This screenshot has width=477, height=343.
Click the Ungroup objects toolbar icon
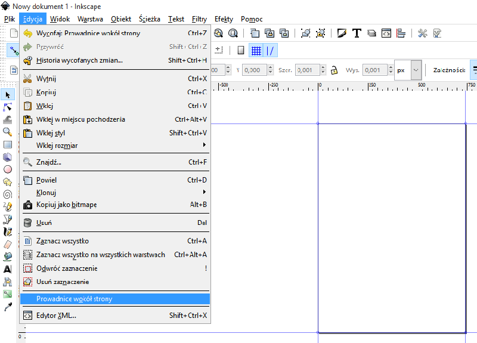coord(320,33)
